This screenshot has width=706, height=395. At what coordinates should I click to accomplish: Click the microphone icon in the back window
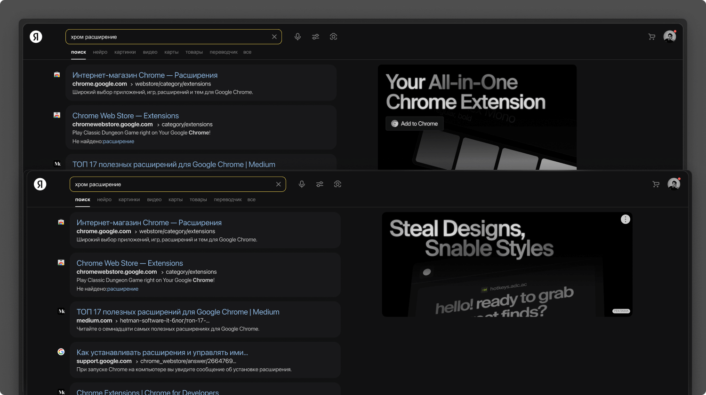pos(297,37)
